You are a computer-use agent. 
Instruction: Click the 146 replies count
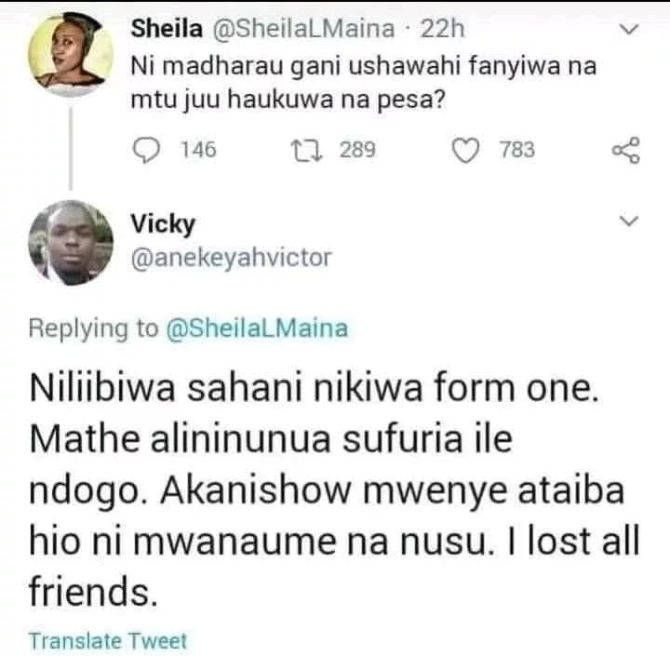(x=198, y=150)
